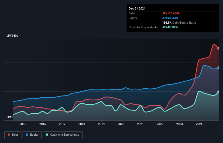
Task: Click the tooltip Equity row label
Action: (133, 18)
